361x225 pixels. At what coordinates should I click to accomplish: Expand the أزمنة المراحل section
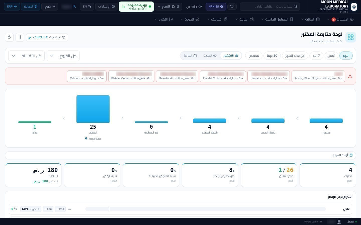point(180,155)
